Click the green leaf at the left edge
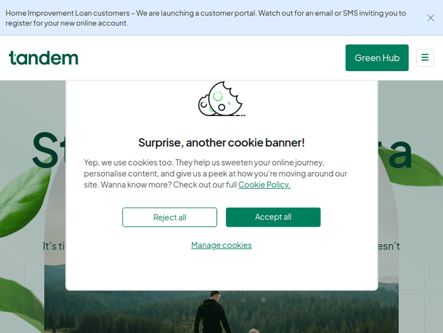Image resolution: width=443 pixels, height=333 pixels. click(x=24, y=201)
